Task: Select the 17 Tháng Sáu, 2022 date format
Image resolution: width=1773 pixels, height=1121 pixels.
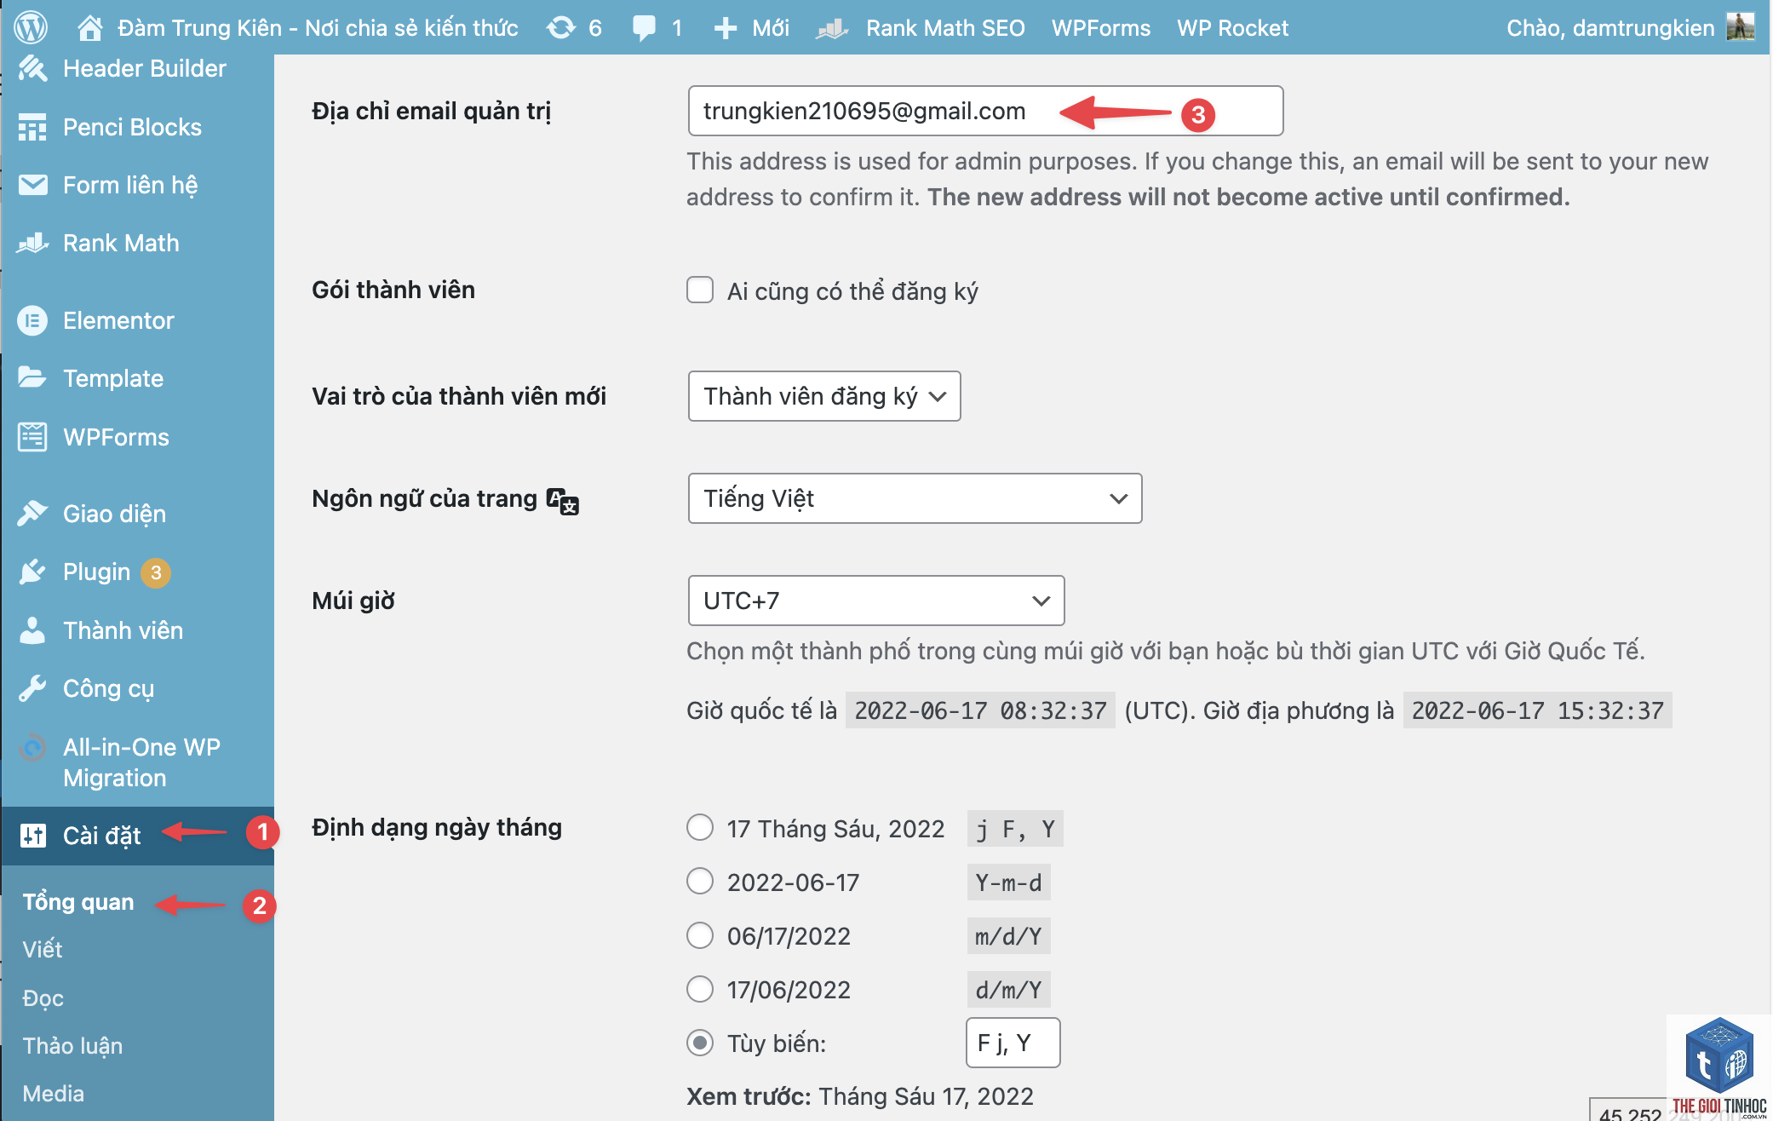Action: pyautogui.click(x=700, y=827)
